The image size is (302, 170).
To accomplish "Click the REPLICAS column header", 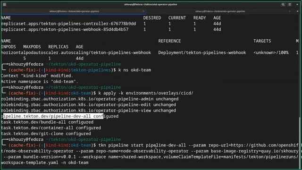I will click(x=58, y=47).
